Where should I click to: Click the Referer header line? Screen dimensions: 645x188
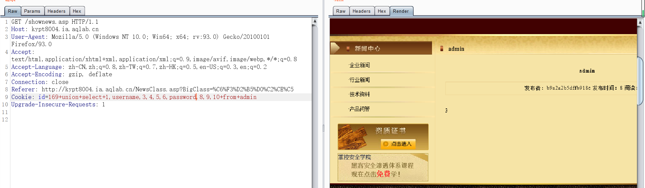[152, 89]
